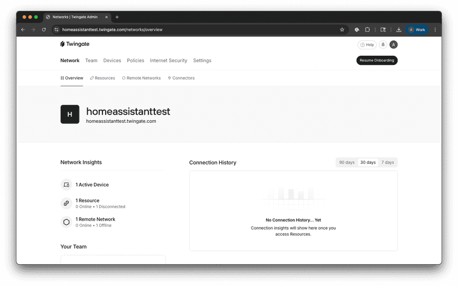Click 'No Connection History... Yet' text
This screenshot has width=458, height=286.
click(293, 220)
